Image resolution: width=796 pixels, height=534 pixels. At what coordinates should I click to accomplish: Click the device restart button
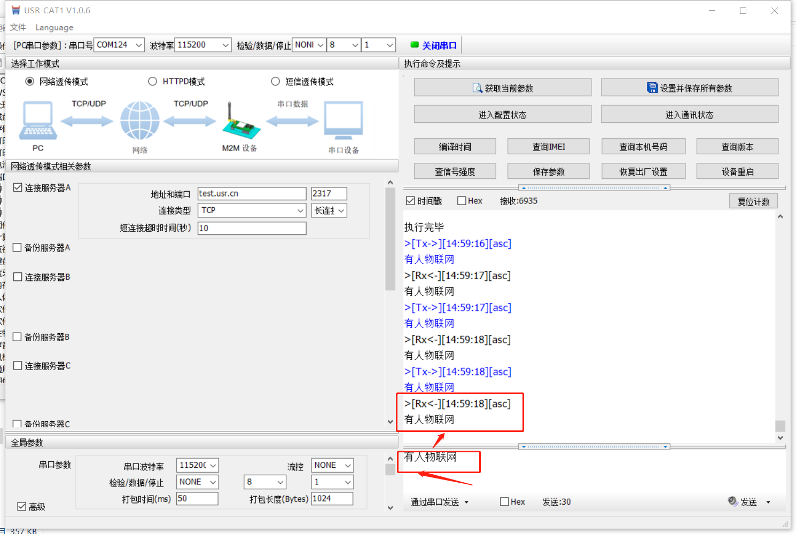[737, 171]
